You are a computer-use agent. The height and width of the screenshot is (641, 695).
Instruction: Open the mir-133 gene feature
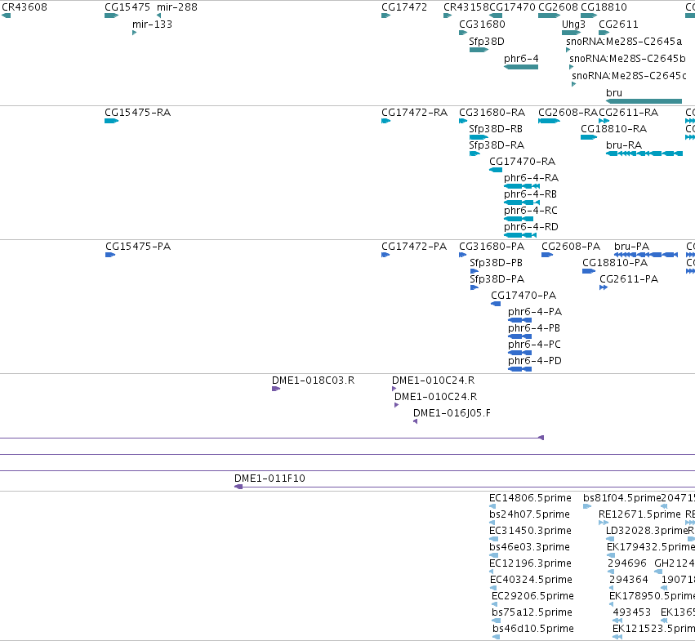(134, 33)
